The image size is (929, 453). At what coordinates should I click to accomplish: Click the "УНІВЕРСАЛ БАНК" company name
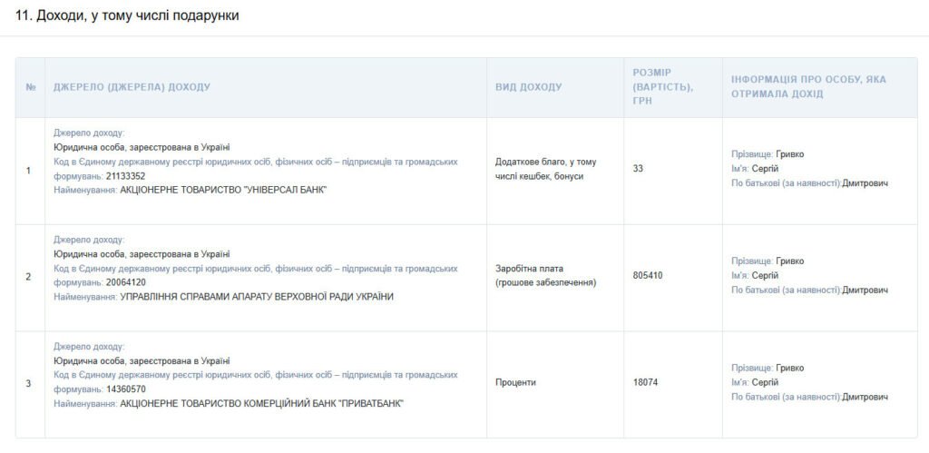(223, 190)
